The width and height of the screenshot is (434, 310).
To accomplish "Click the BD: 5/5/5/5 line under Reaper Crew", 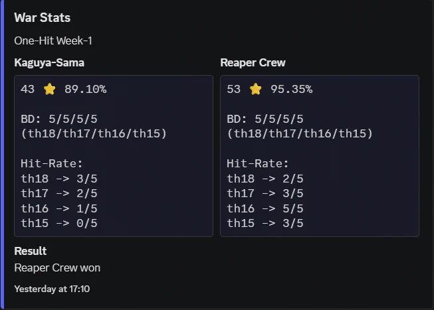I will [x=265, y=119].
